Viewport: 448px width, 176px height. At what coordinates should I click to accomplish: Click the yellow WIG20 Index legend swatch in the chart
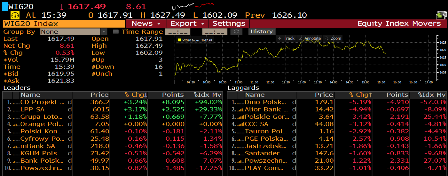pyautogui.click(x=179, y=40)
